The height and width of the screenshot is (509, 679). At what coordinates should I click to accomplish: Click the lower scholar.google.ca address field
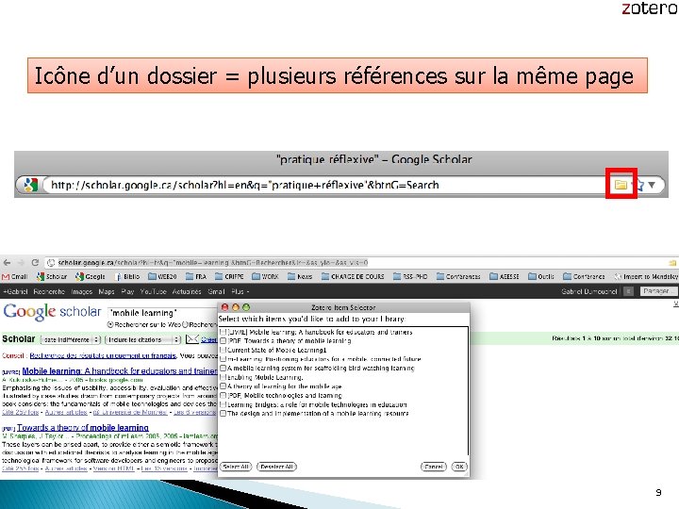356,262
